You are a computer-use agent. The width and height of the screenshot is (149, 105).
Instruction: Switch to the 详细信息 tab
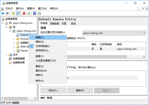pos(54,23)
